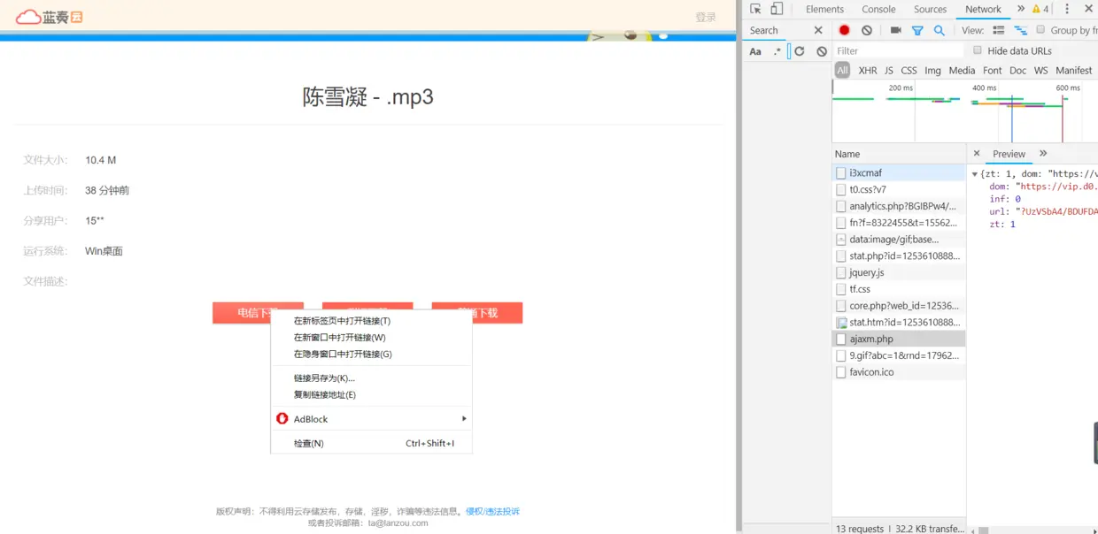Show more DevTools tabs with the chevron
The width and height of the screenshot is (1098, 534).
coord(1020,9)
